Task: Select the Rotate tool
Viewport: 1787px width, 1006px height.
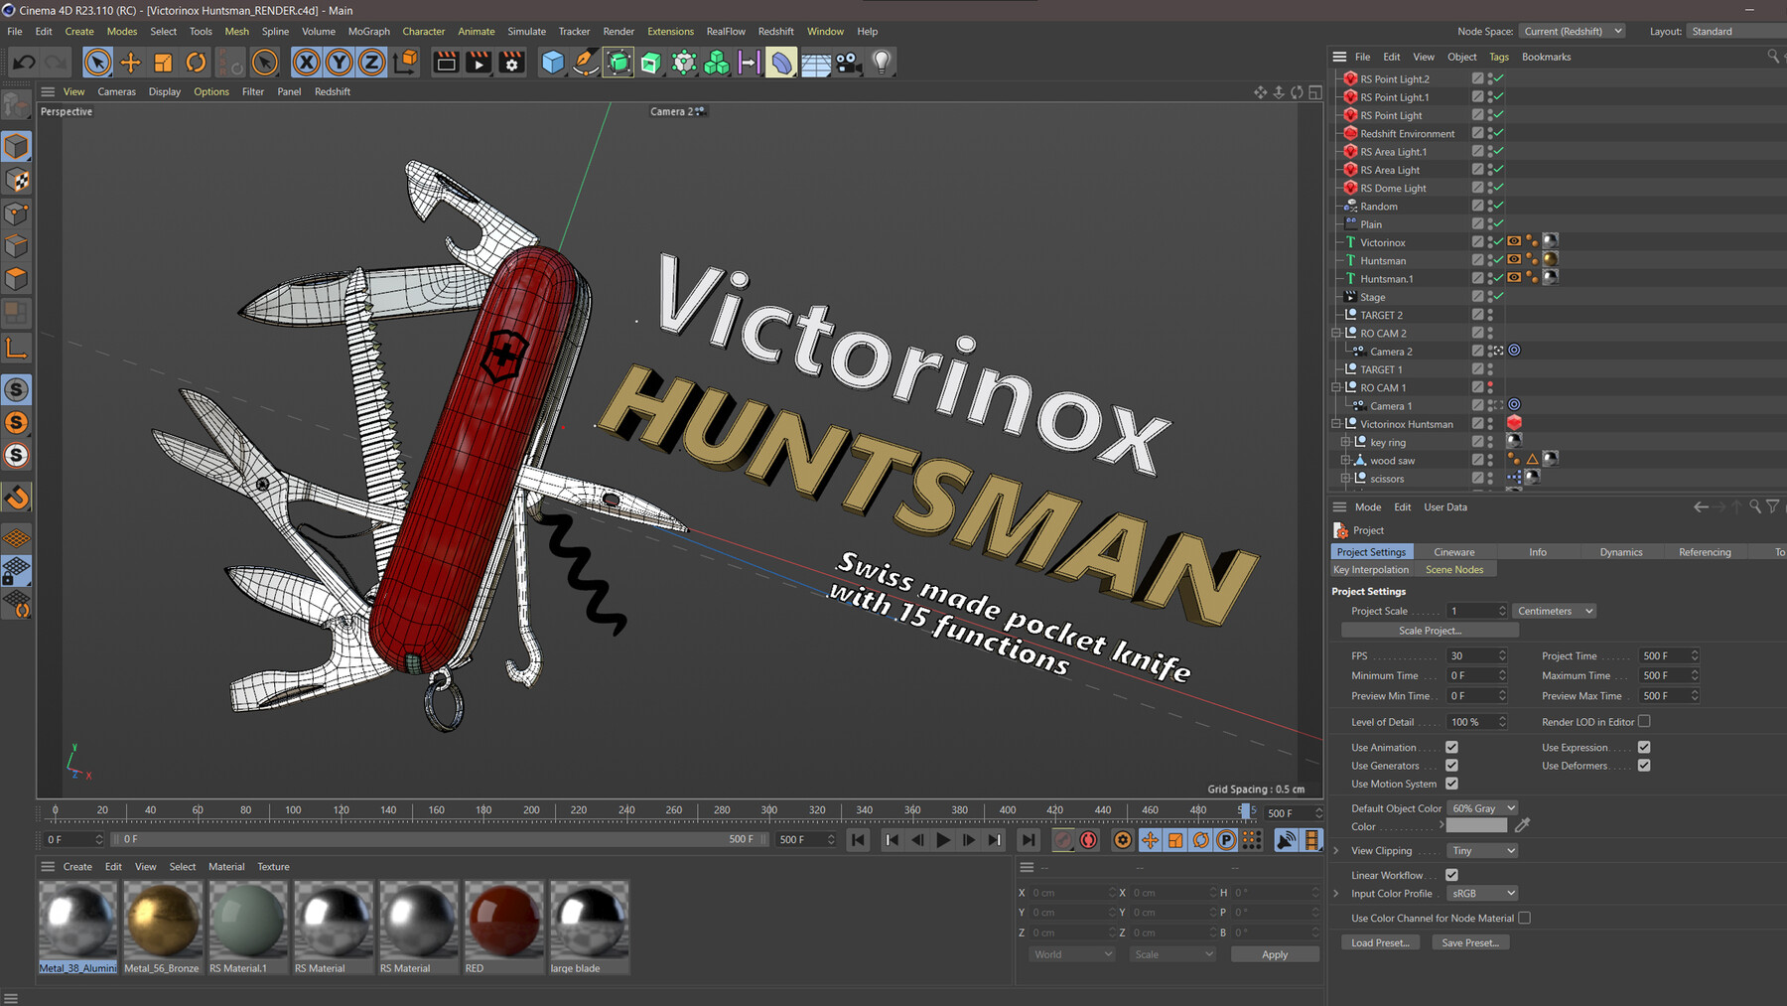Action: [196, 63]
